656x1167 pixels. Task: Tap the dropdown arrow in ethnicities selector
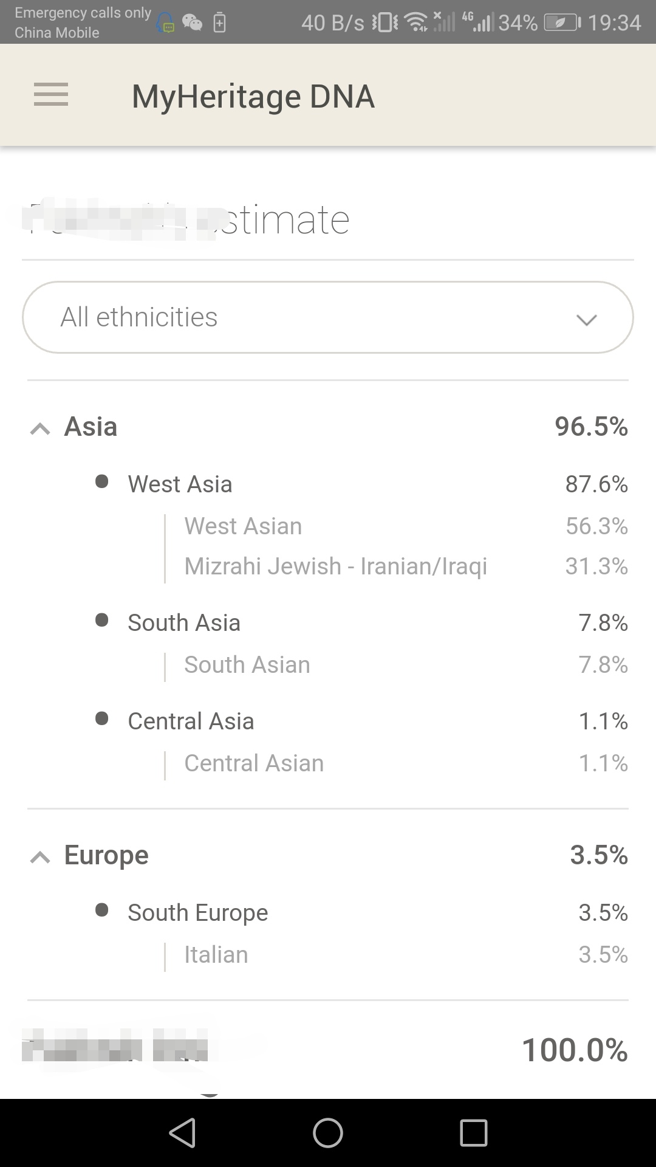(586, 320)
